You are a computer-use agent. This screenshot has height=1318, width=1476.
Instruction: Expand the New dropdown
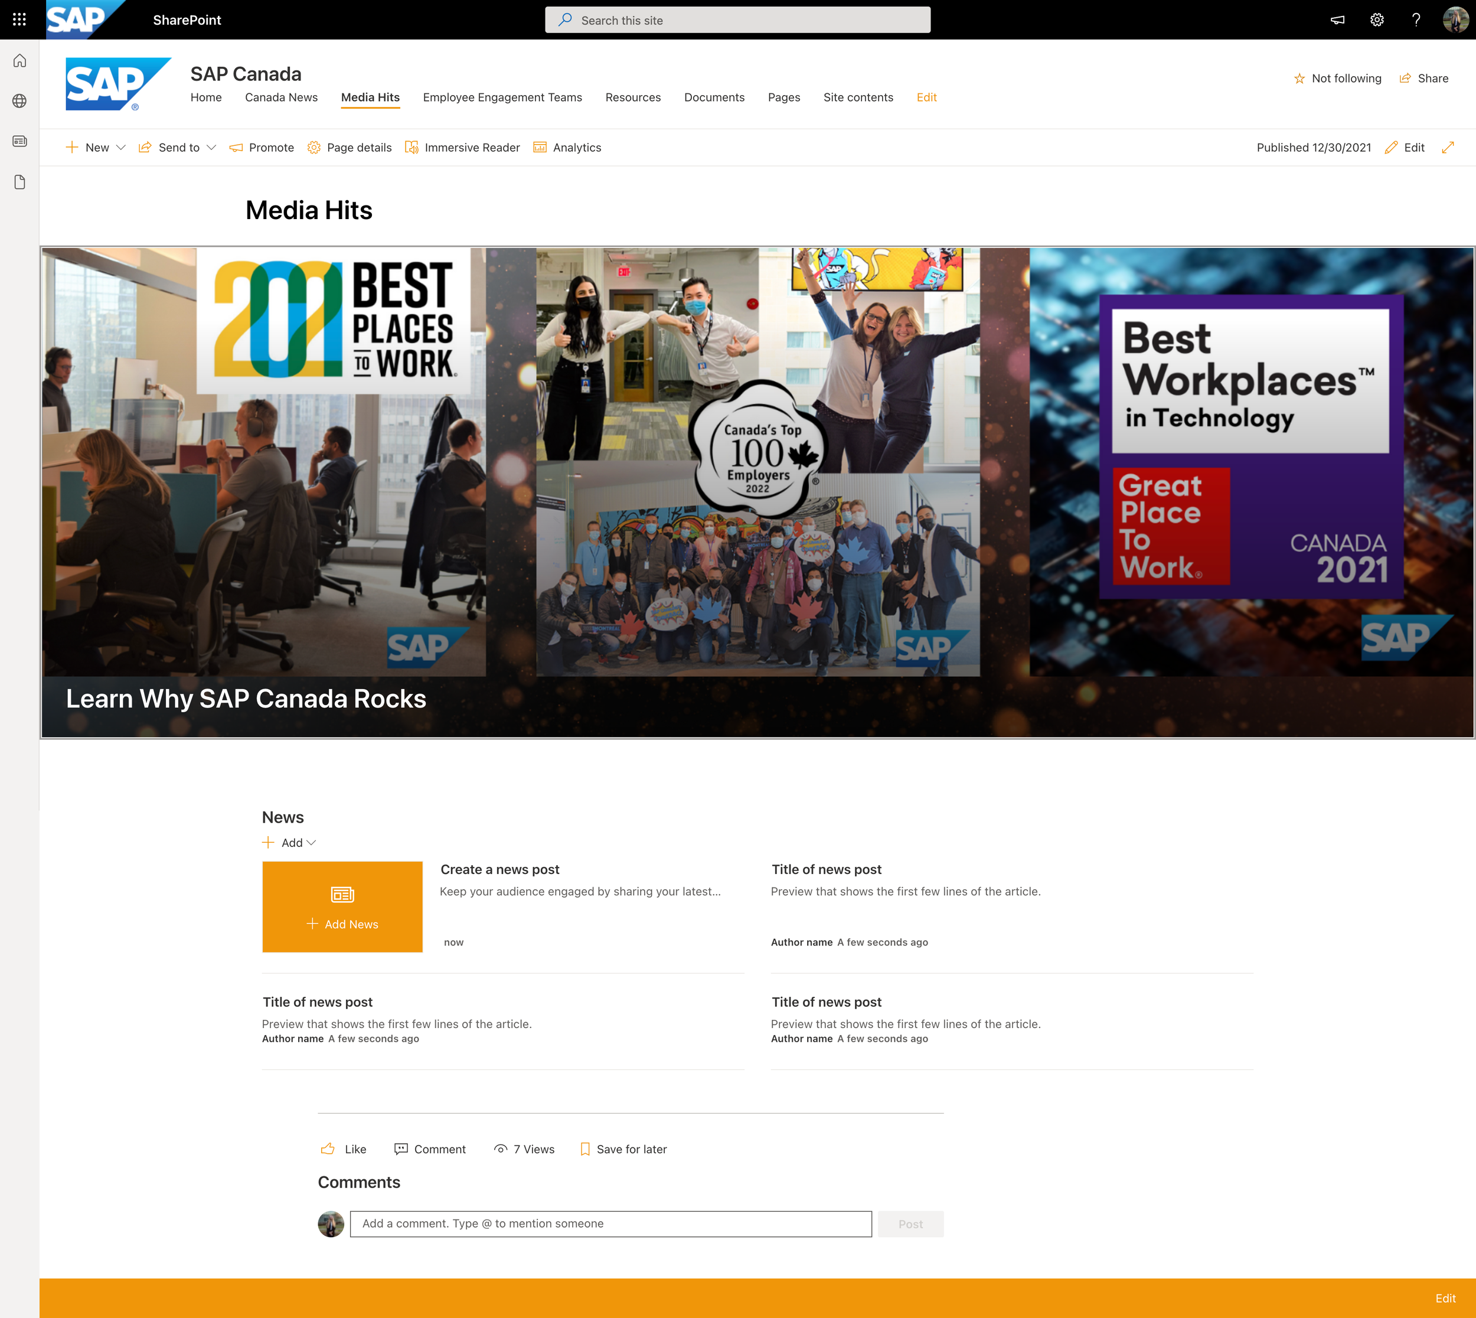coord(96,148)
